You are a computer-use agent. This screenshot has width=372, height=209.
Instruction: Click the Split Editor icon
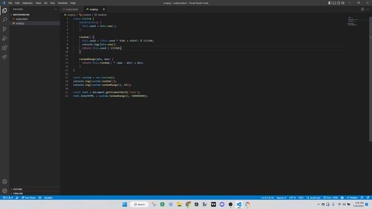363,9
